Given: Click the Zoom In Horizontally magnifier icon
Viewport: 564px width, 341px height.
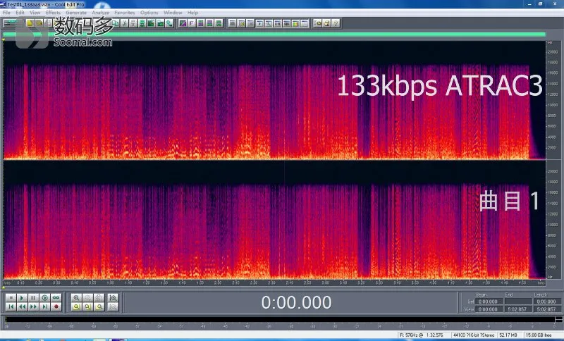Looking at the screenshot, I should pyautogui.click(x=76, y=297).
